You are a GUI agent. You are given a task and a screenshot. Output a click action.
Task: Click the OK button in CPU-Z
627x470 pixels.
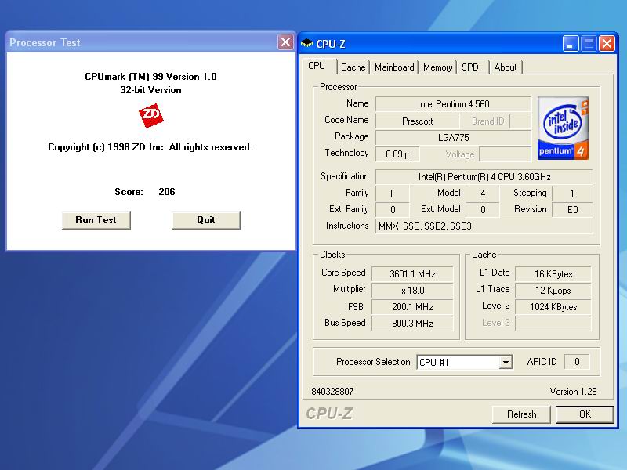tap(585, 414)
